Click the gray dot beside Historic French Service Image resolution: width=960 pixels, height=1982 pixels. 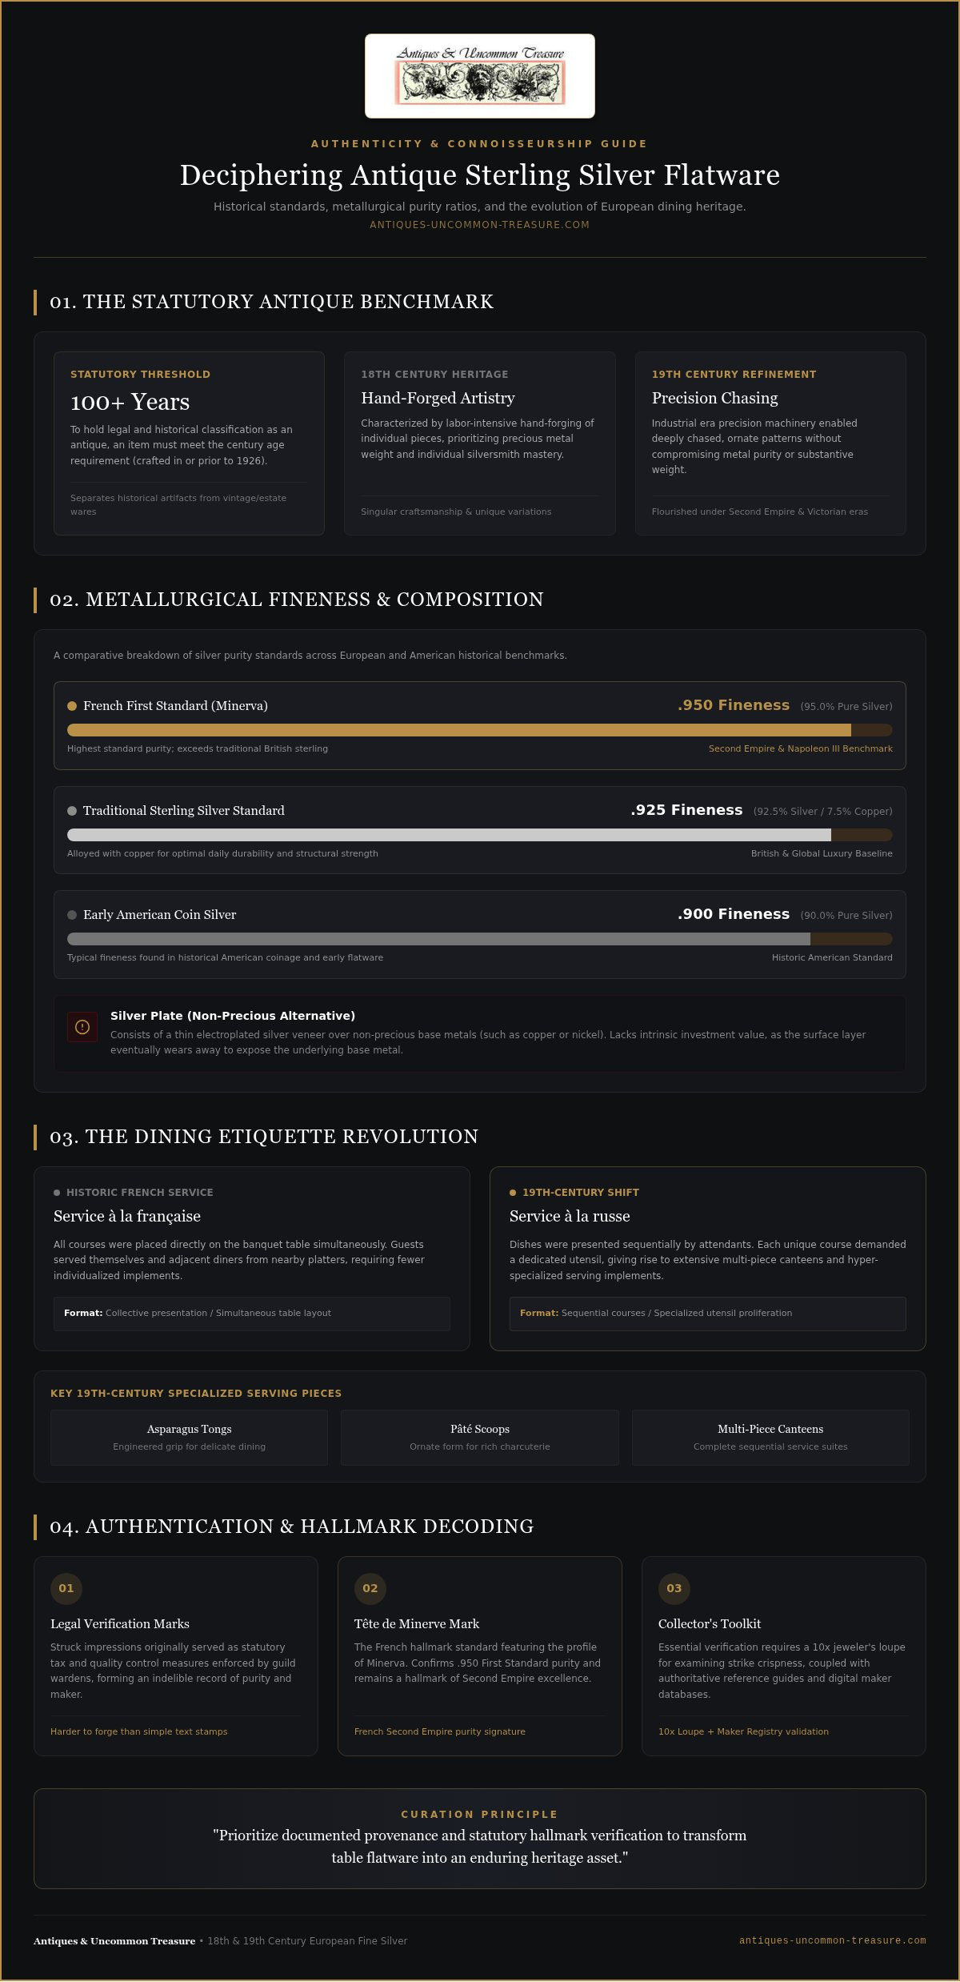(x=57, y=1193)
